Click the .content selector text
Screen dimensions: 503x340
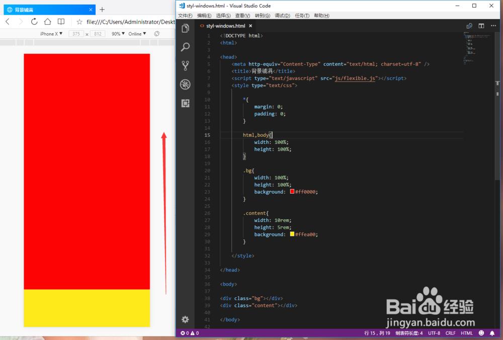coord(255,213)
